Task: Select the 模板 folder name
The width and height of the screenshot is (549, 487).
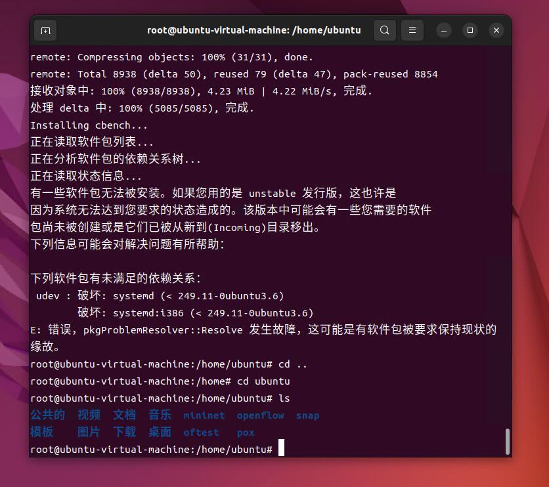Action: (x=41, y=432)
